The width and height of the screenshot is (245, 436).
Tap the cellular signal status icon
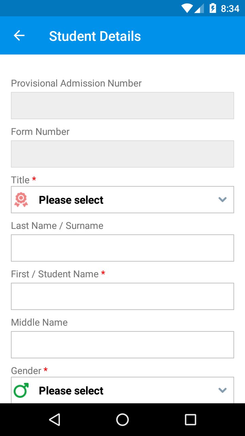199,8
